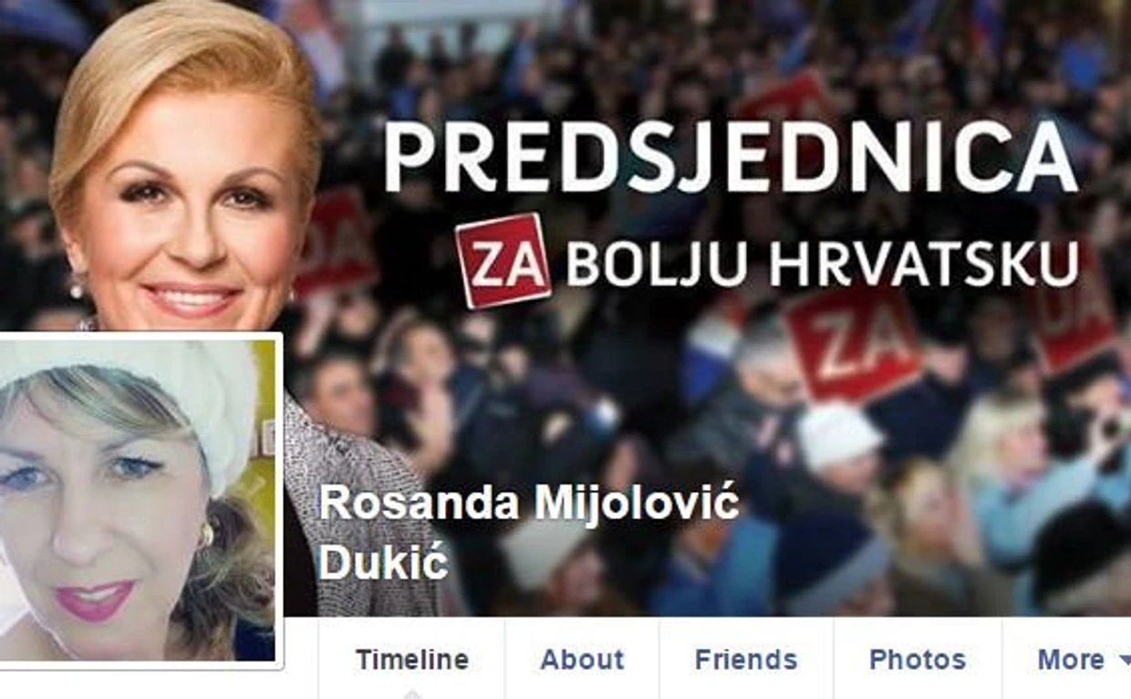Click the red sign behind woman's shoulder
This screenshot has height=699, width=1131.
336,242
